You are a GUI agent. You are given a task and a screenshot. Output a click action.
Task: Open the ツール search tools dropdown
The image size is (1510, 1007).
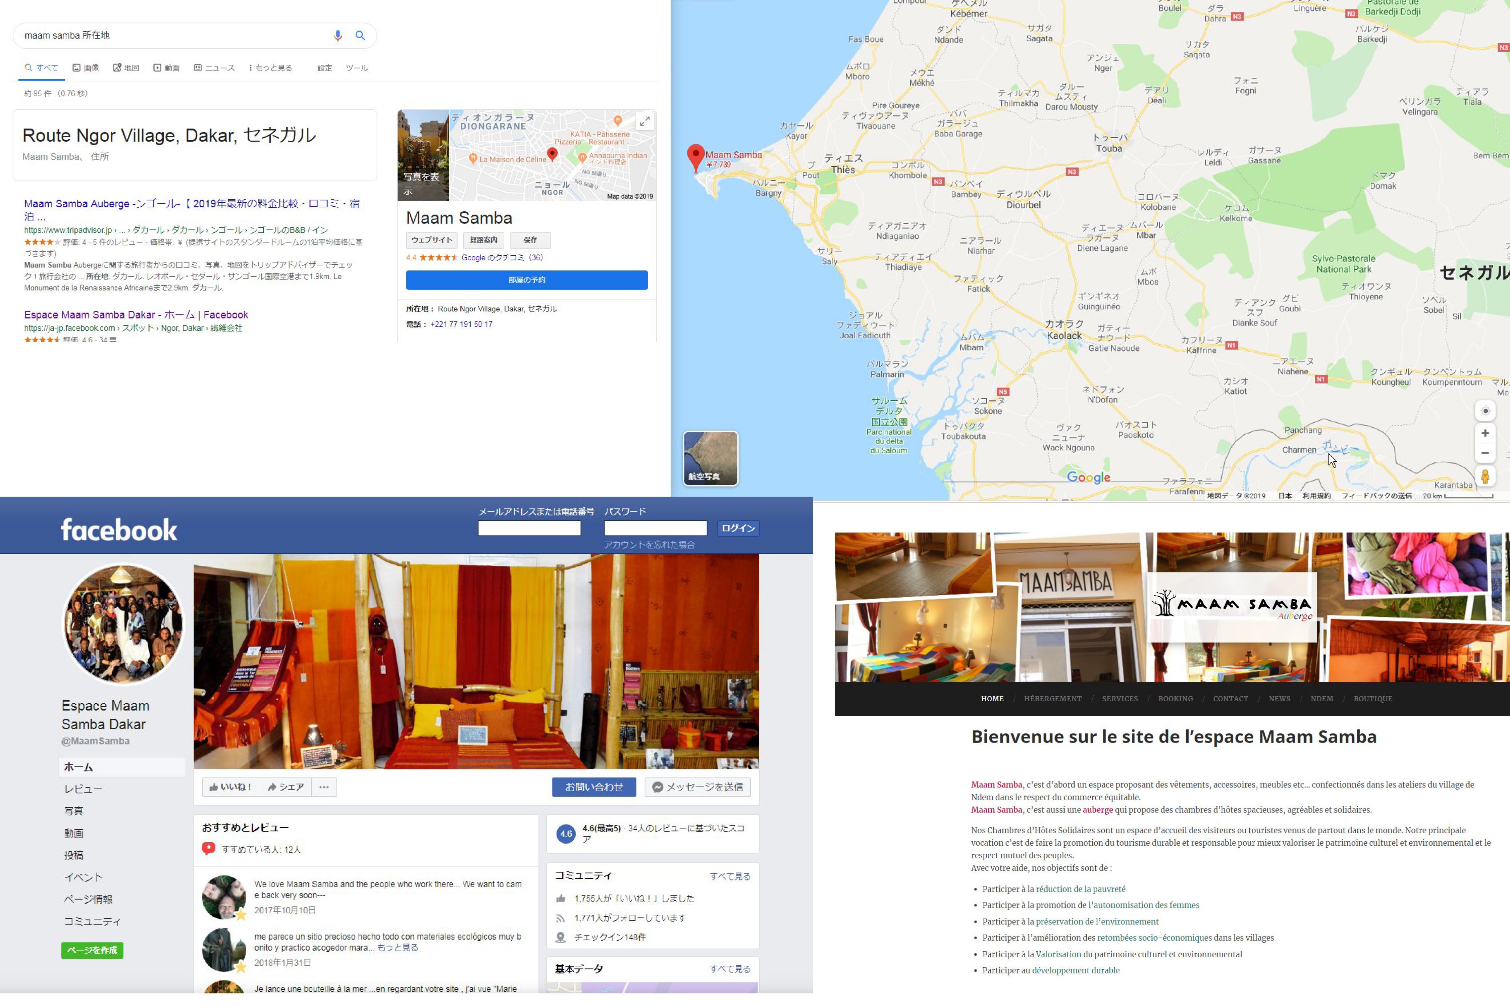[357, 68]
